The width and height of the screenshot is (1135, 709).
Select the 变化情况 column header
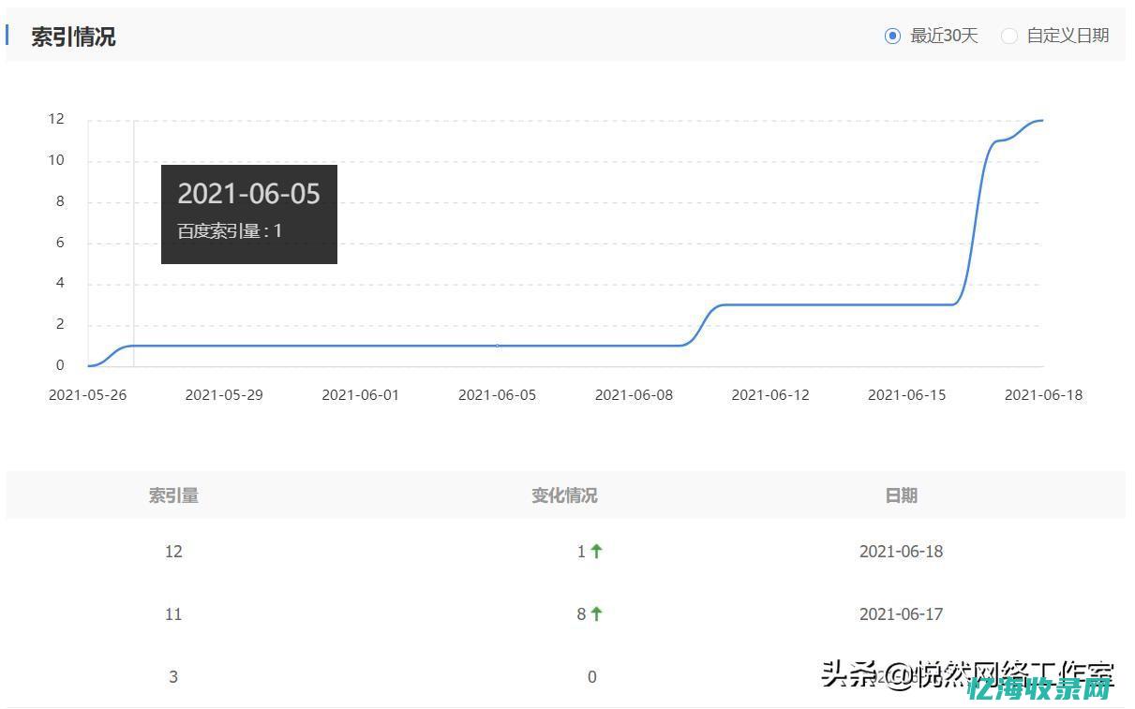coord(563,495)
